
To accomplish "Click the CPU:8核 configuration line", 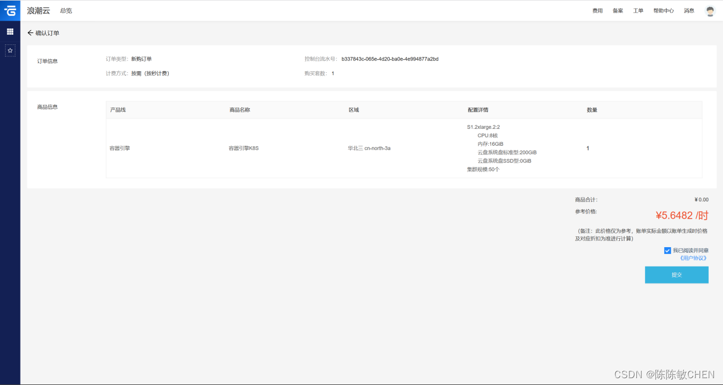I will coord(488,136).
